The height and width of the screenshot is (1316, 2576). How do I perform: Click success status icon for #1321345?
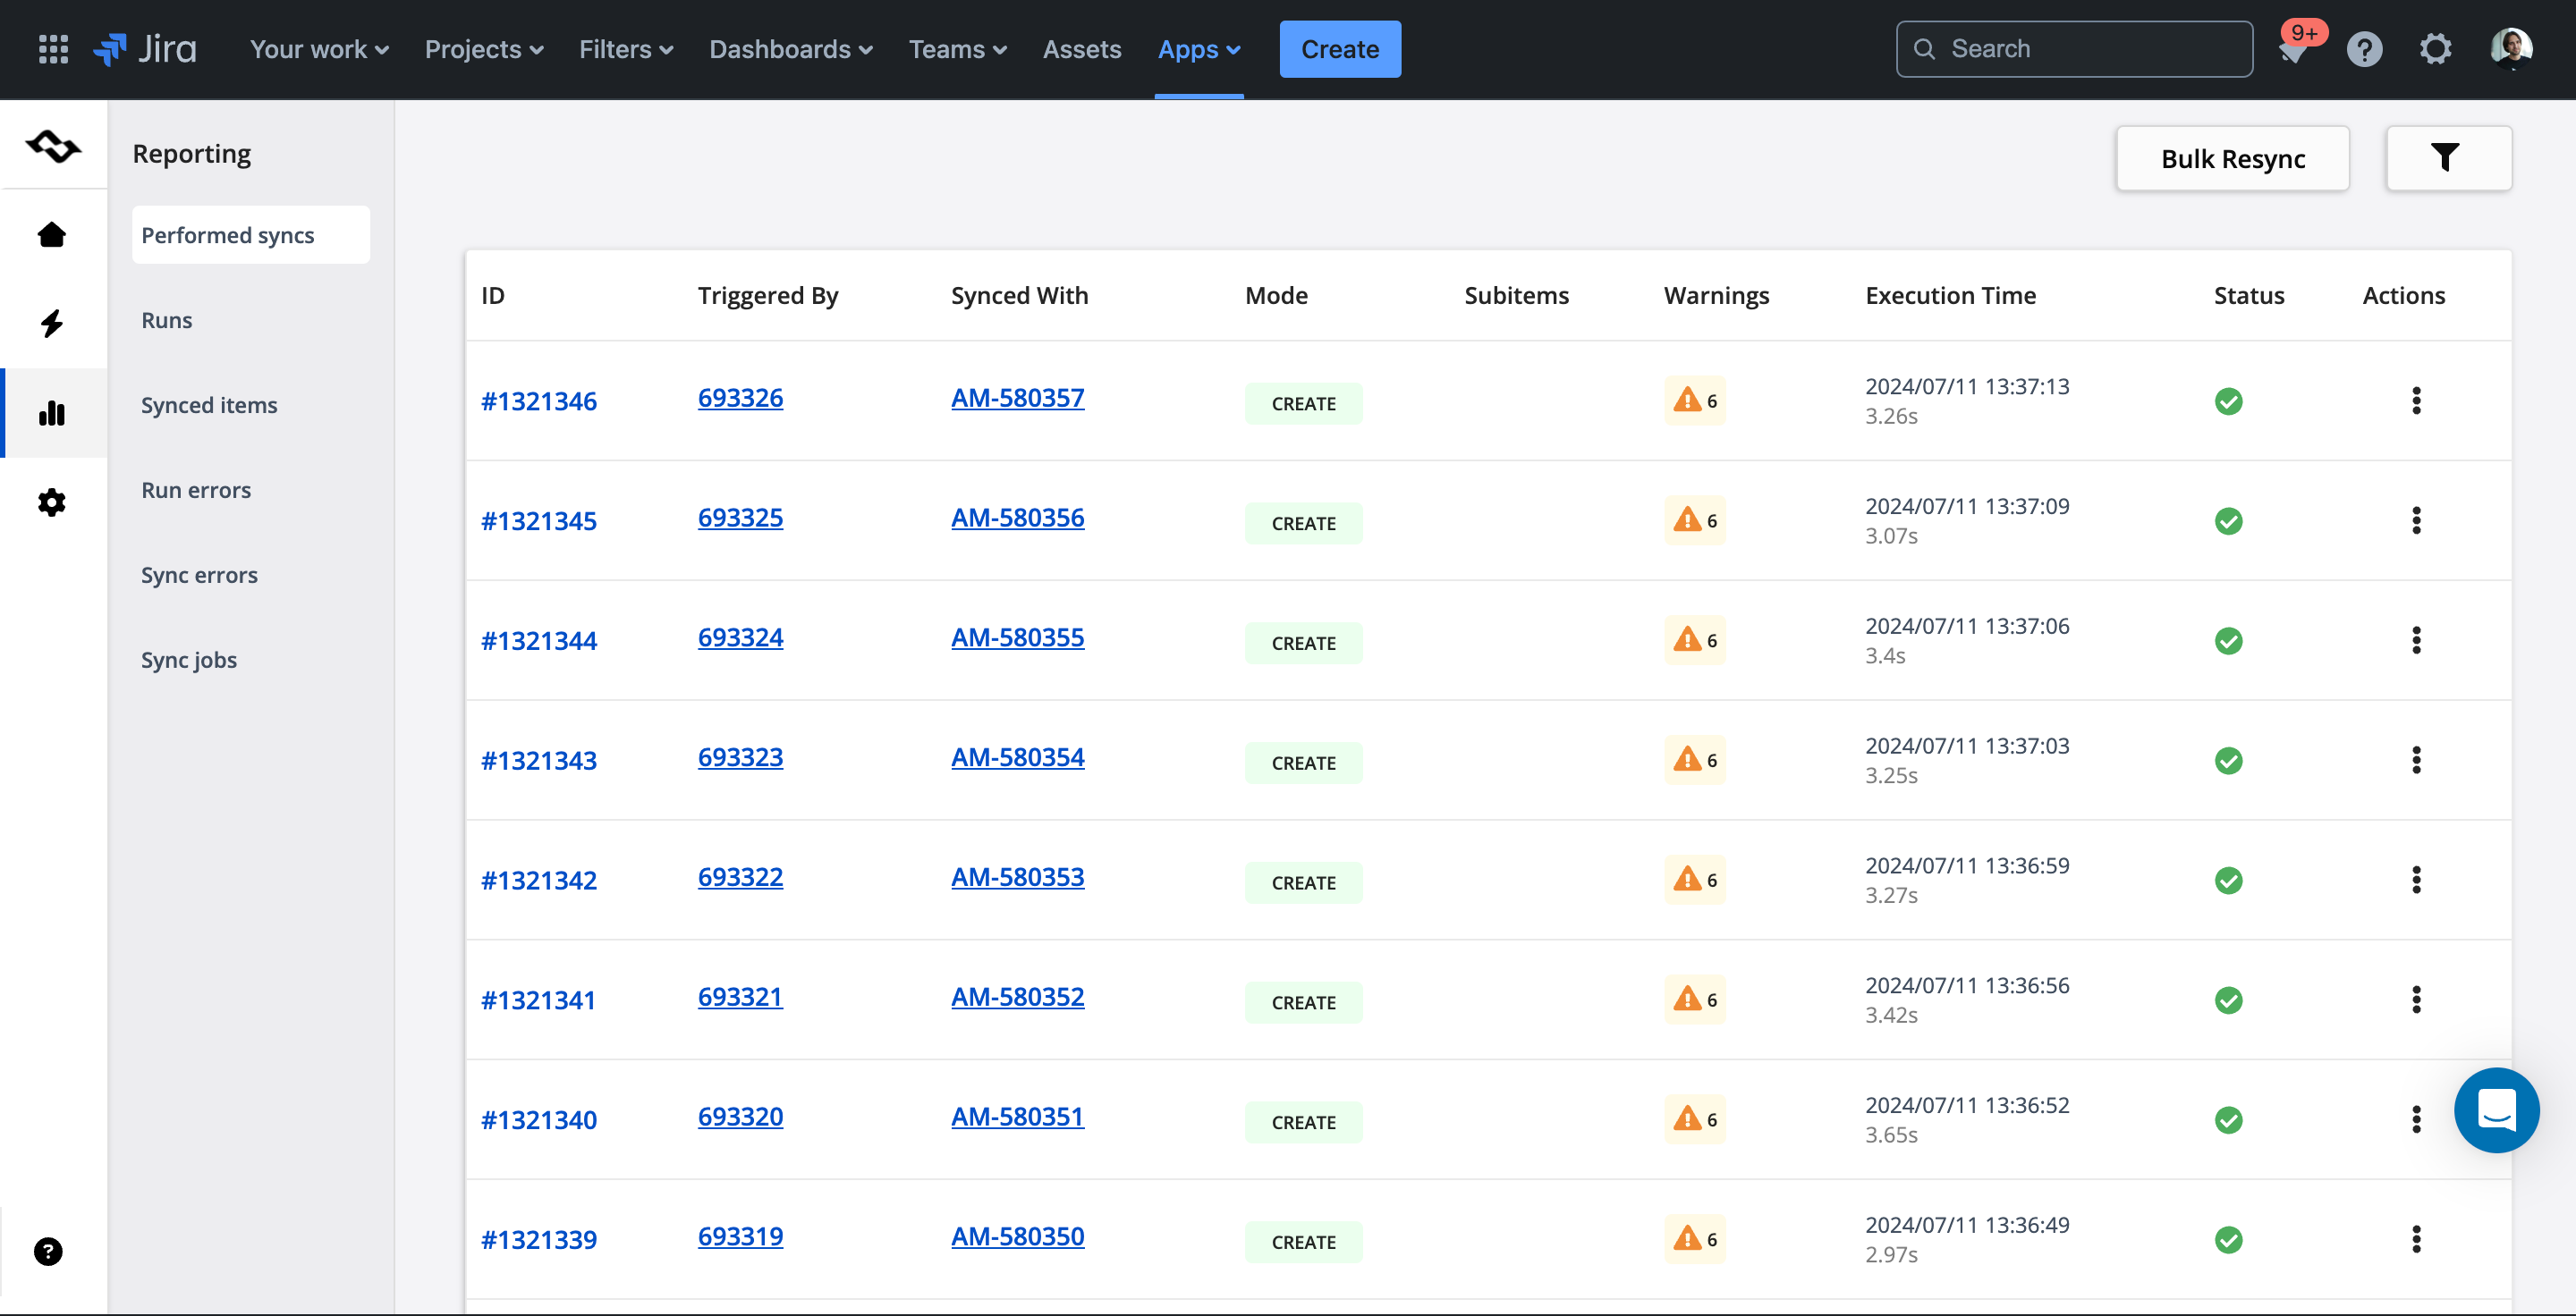(x=2228, y=520)
